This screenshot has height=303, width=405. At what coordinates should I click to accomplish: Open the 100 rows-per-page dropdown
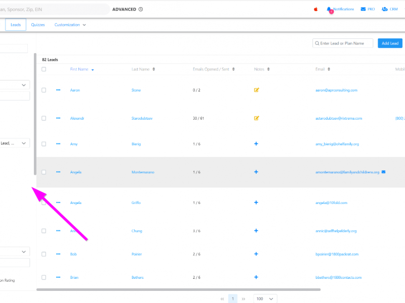[x=265, y=299]
